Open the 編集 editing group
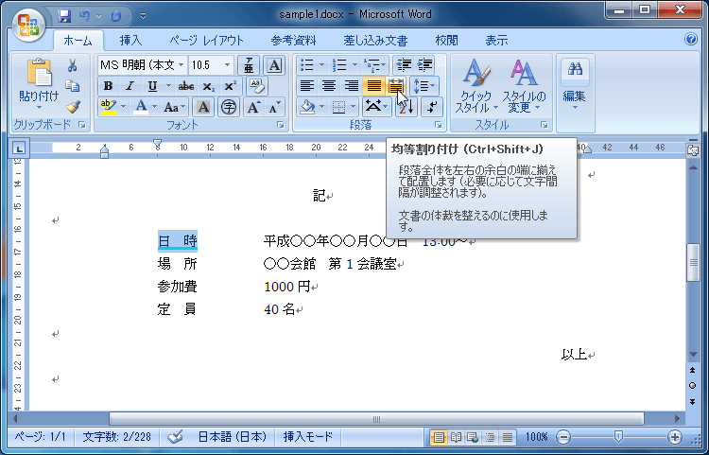 (x=575, y=86)
